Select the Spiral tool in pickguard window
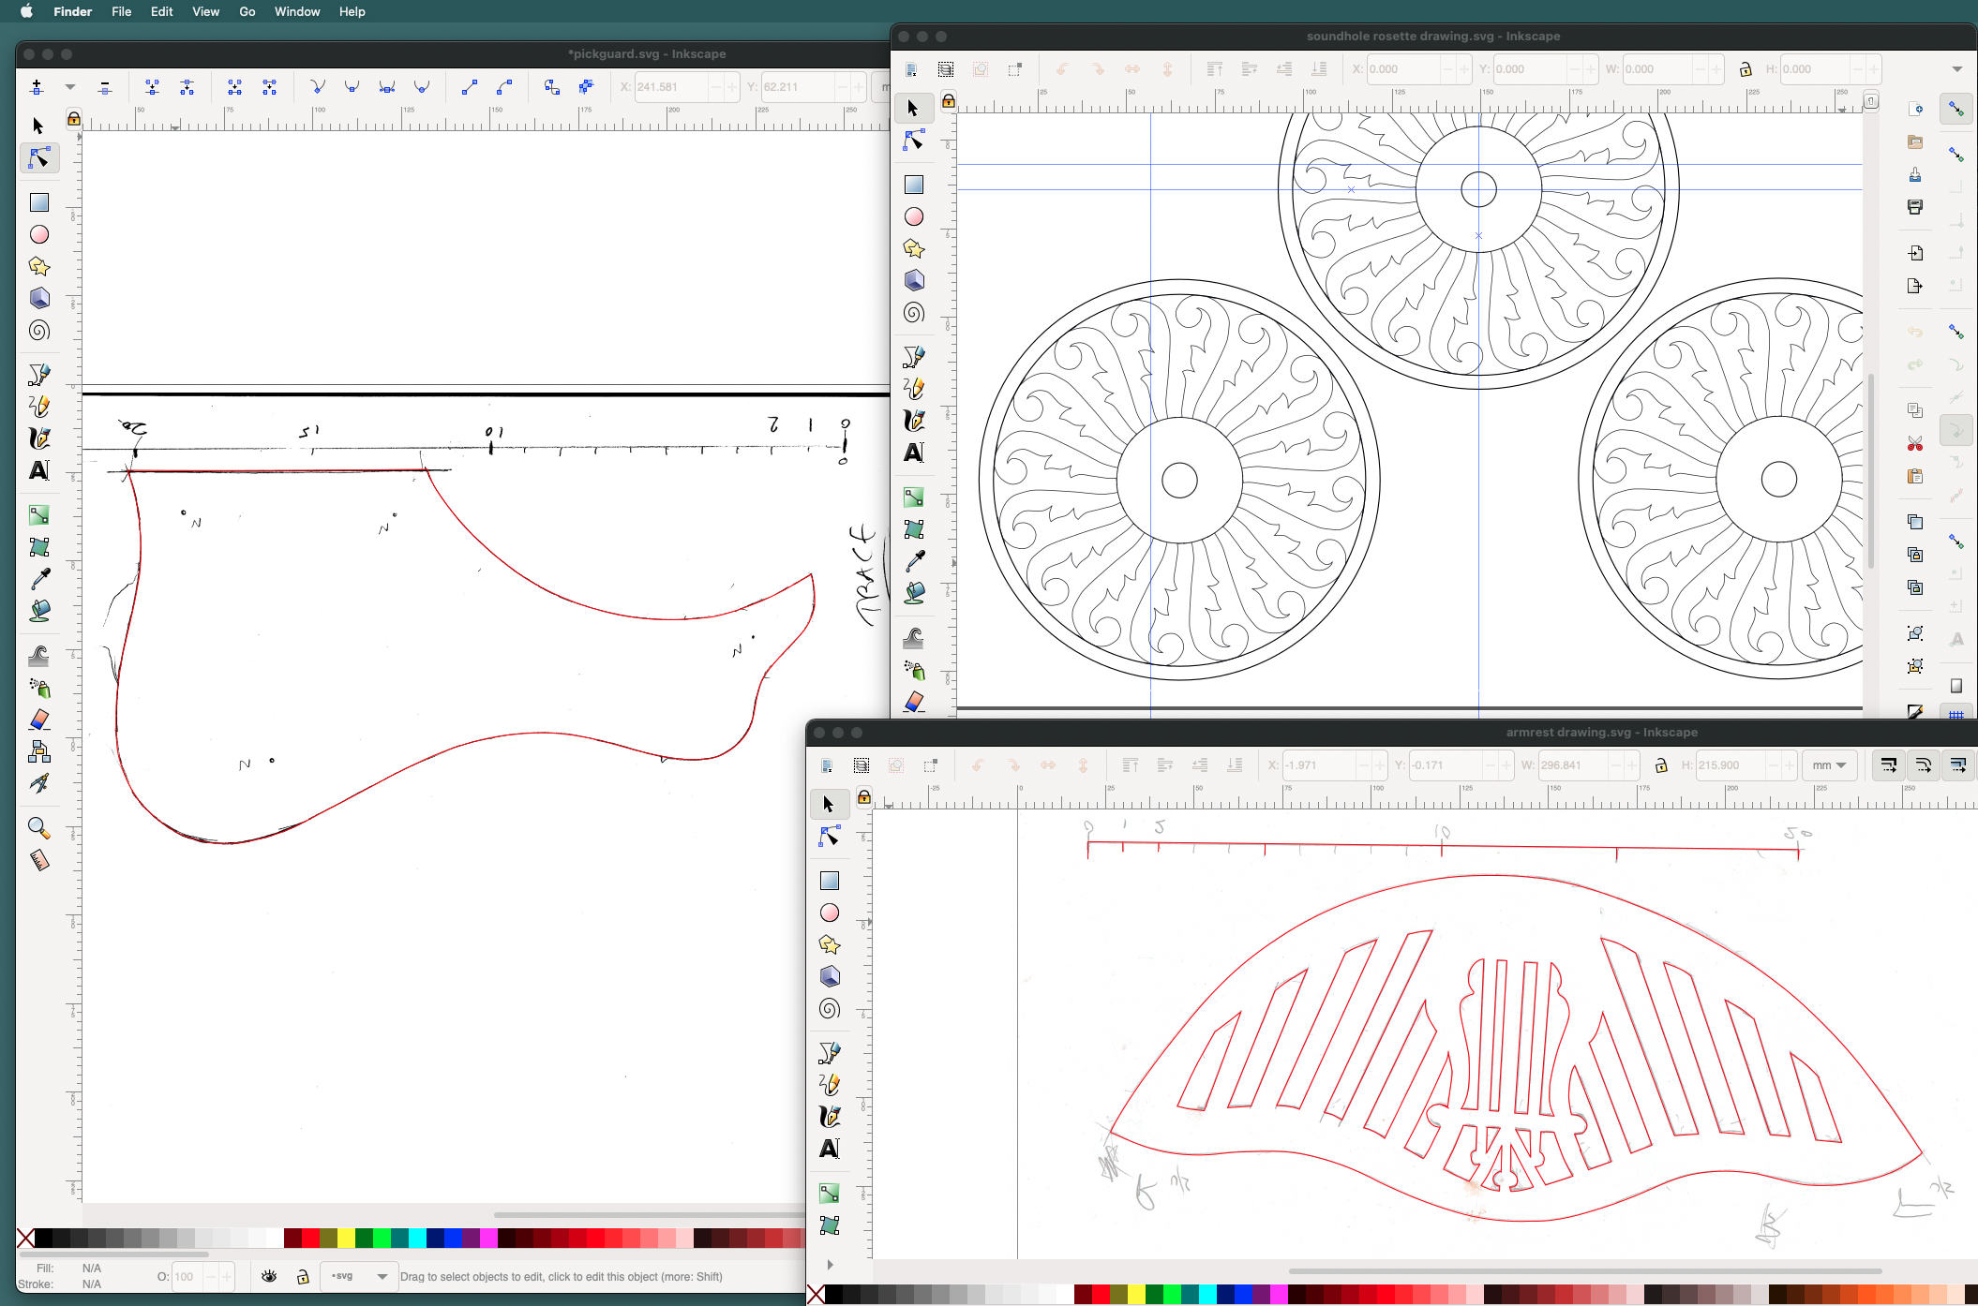 click(x=38, y=331)
